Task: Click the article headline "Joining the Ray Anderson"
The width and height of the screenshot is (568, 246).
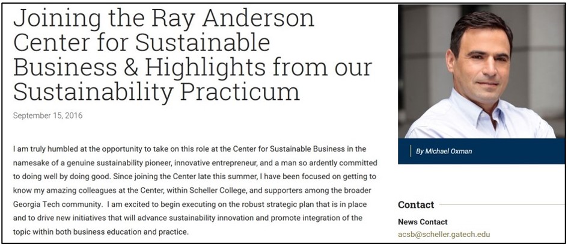Action: (x=163, y=18)
